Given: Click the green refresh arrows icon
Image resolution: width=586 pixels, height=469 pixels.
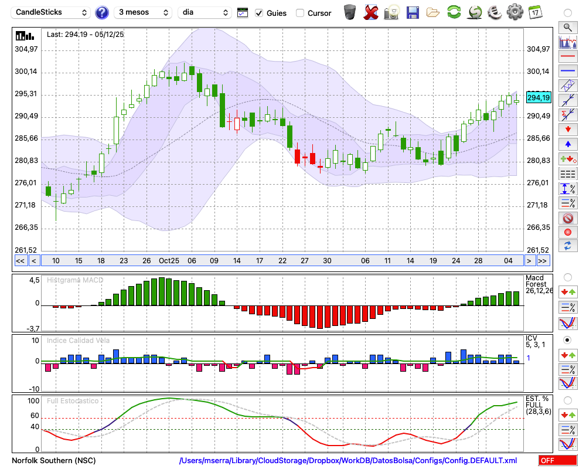Looking at the screenshot, I should [x=454, y=12].
